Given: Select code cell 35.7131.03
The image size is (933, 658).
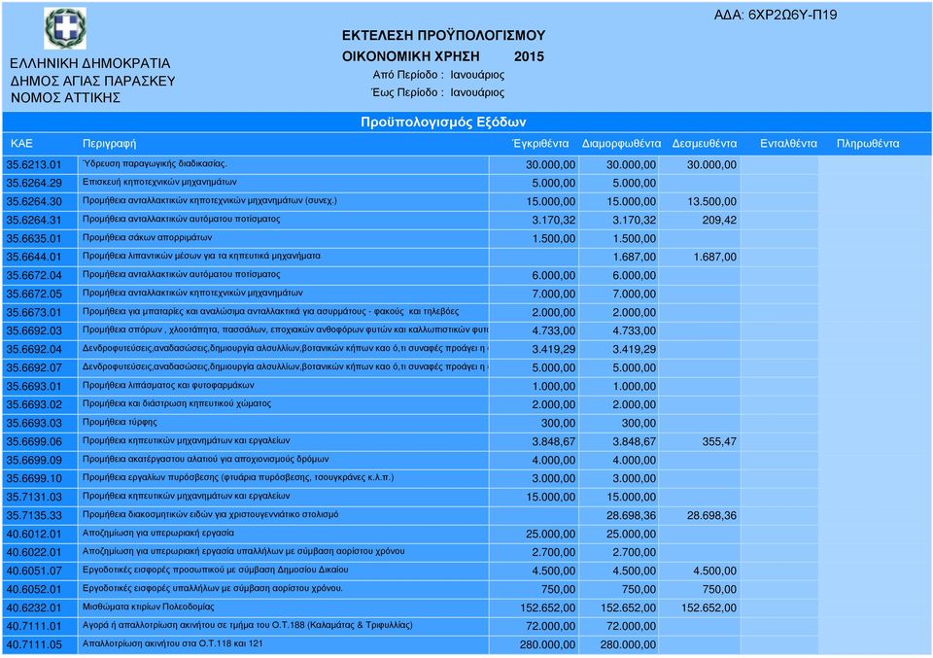Looking at the screenshot, I should pos(40,497).
